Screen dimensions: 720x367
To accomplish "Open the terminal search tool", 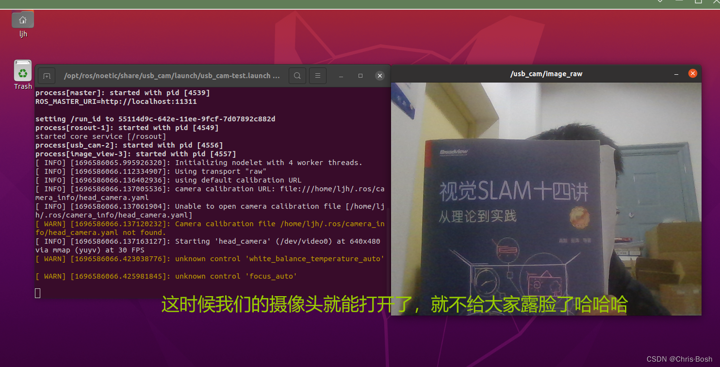I will (x=297, y=76).
